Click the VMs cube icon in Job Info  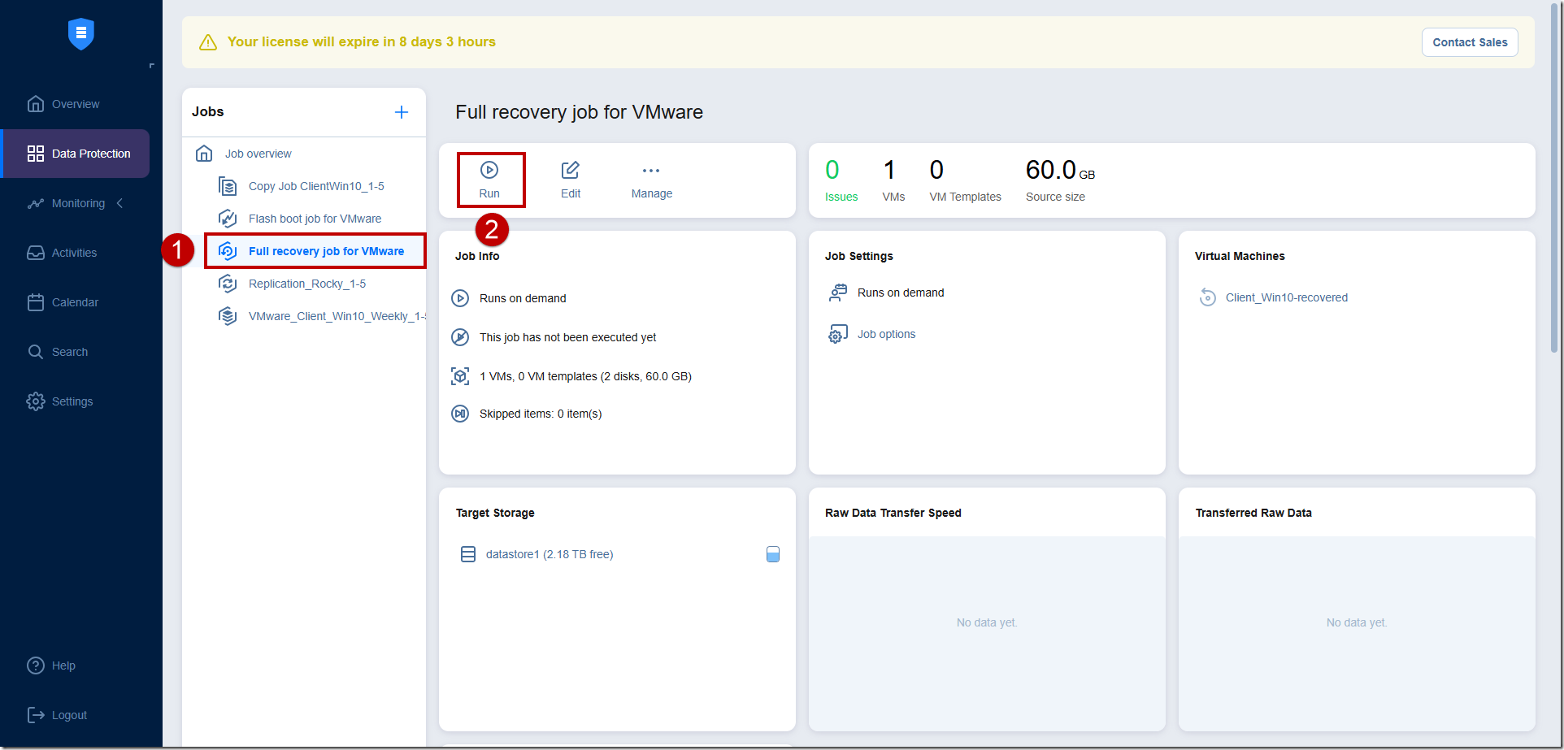coord(460,376)
